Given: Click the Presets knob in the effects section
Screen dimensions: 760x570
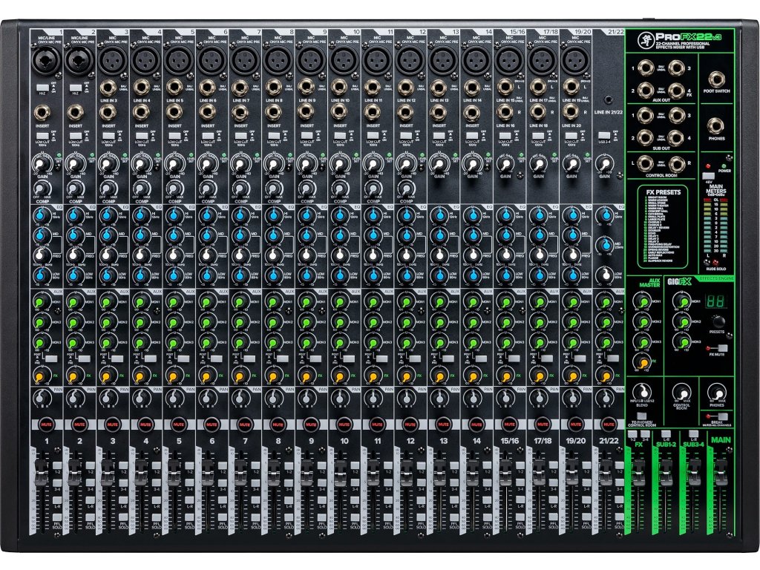Looking at the screenshot, I should pyautogui.click(x=717, y=320).
